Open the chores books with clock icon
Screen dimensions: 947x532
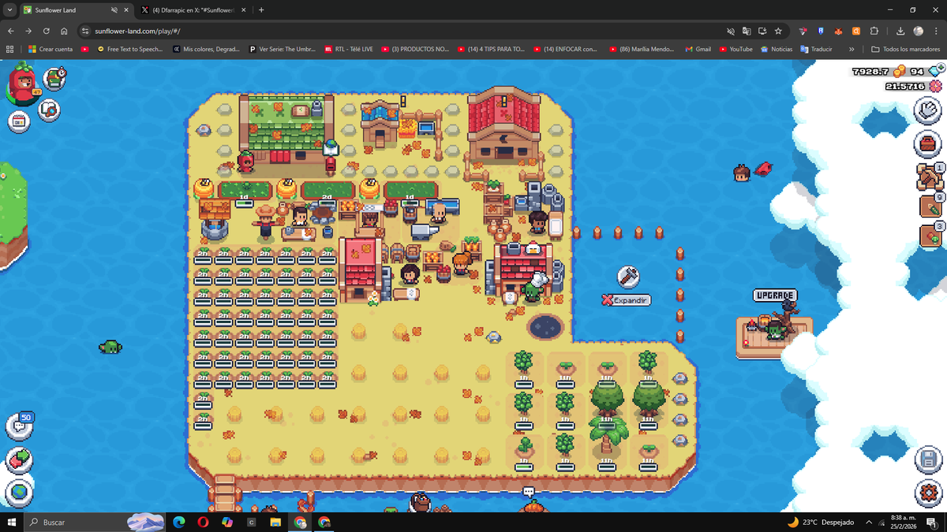[x=54, y=78]
